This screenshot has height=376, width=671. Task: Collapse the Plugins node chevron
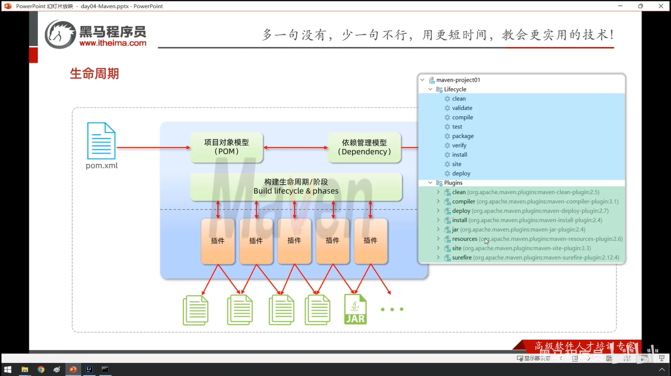430,183
